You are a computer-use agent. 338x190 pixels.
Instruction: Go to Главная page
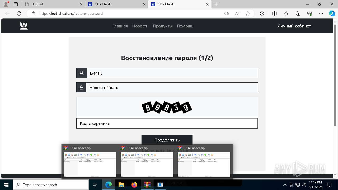pos(120,26)
